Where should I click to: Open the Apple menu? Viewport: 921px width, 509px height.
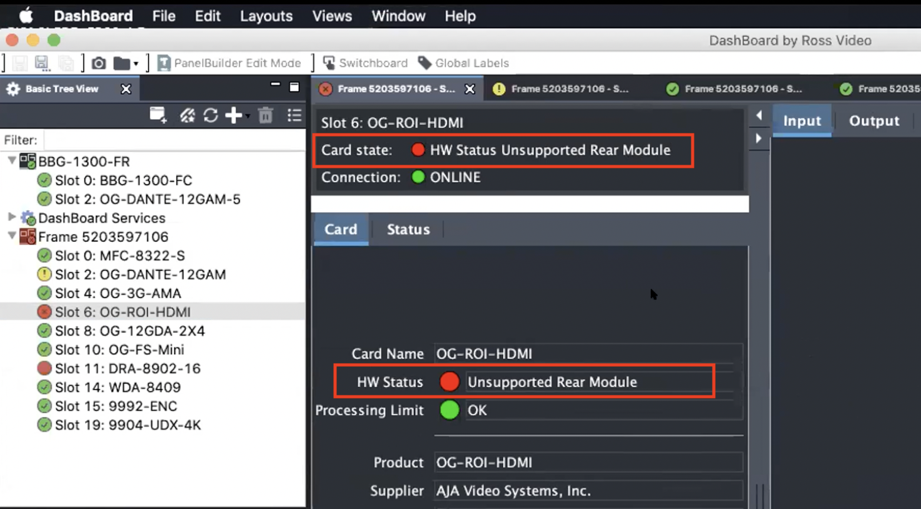click(x=26, y=16)
